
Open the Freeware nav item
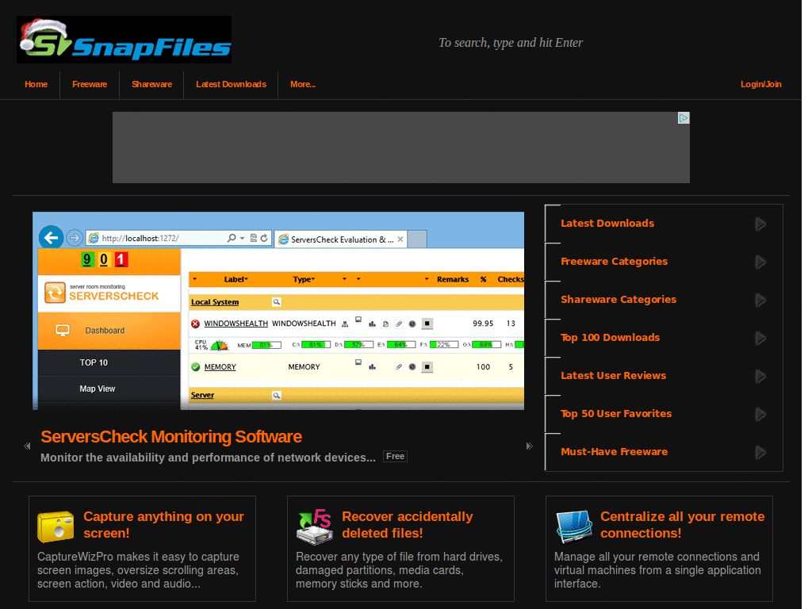(x=90, y=84)
